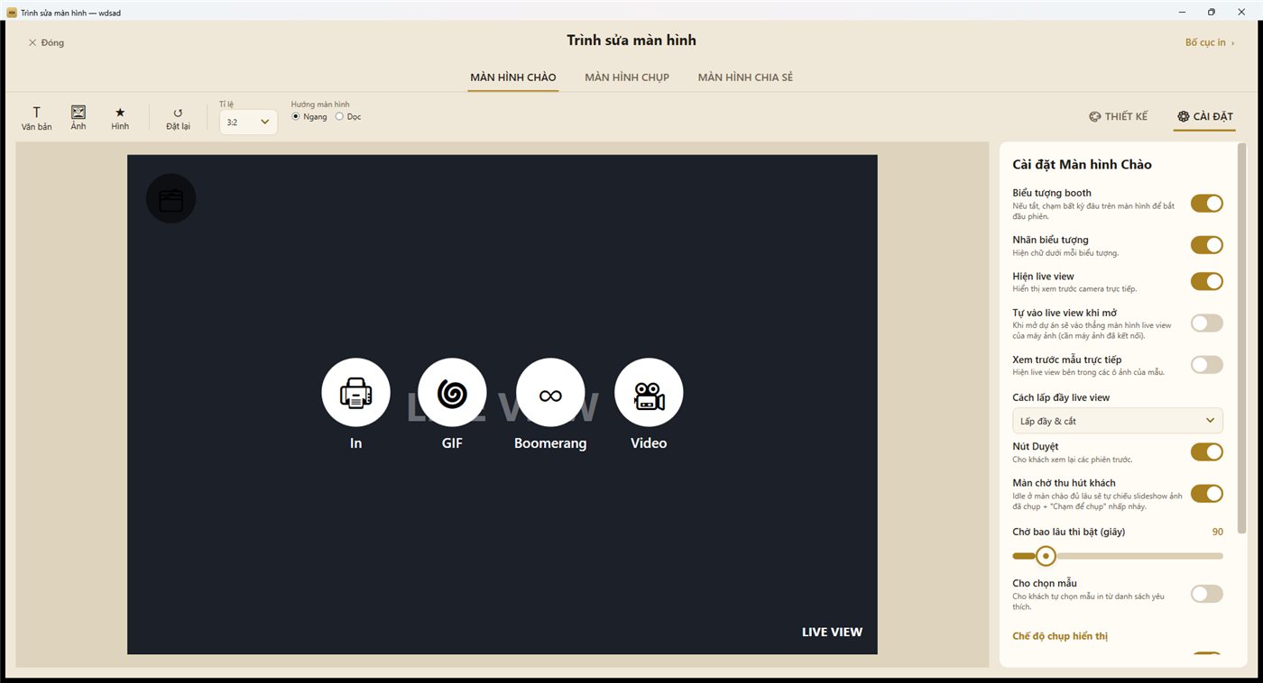
Task: Enable Tự vào live view khi mở
Action: (x=1207, y=323)
